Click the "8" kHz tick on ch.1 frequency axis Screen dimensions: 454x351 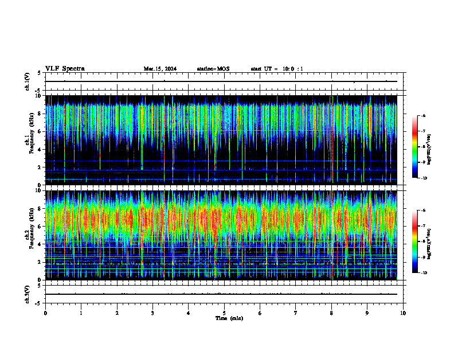40,114
